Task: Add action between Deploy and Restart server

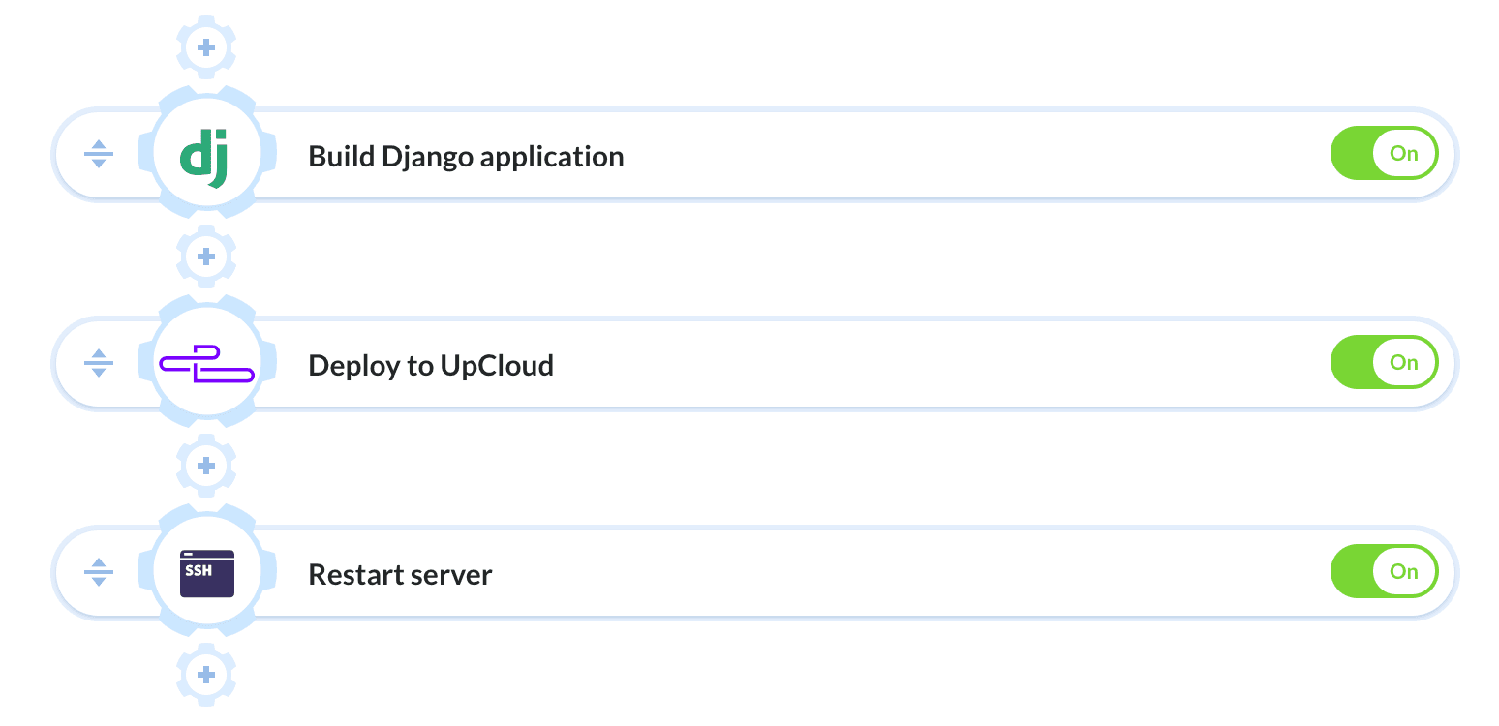Action: (x=205, y=466)
